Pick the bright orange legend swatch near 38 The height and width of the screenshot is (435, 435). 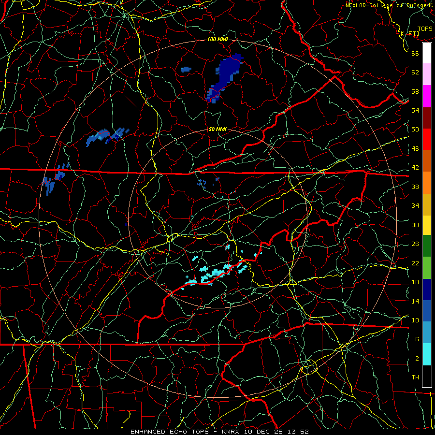point(427,183)
